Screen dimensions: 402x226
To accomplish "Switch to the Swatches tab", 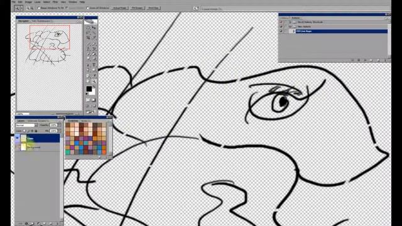I will pyautogui.click(x=73, y=121).
